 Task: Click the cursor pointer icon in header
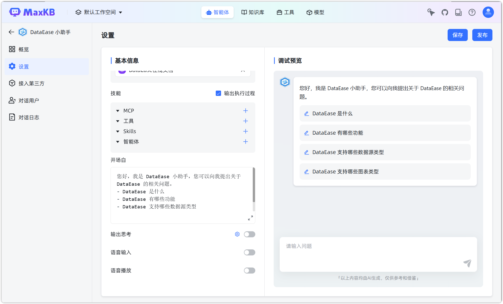pos(431,12)
